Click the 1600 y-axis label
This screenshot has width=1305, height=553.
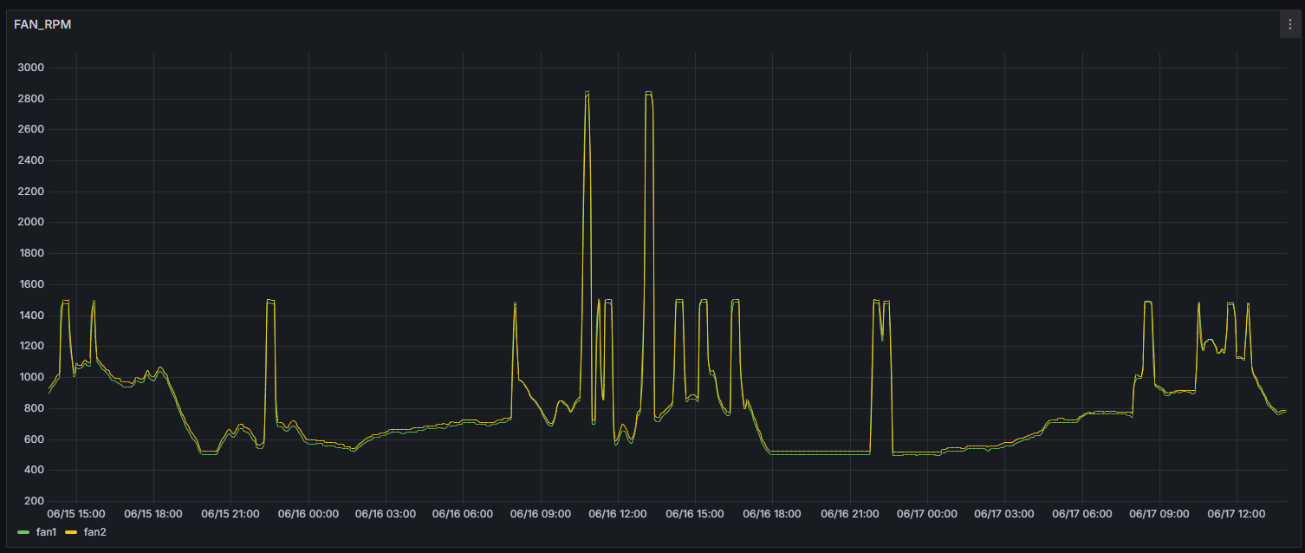click(31, 284)
